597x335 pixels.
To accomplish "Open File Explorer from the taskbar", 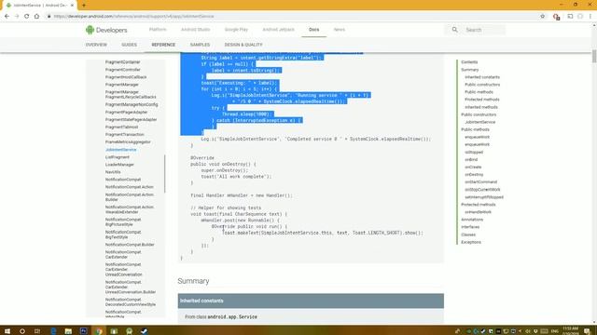I will coord(68,331).
